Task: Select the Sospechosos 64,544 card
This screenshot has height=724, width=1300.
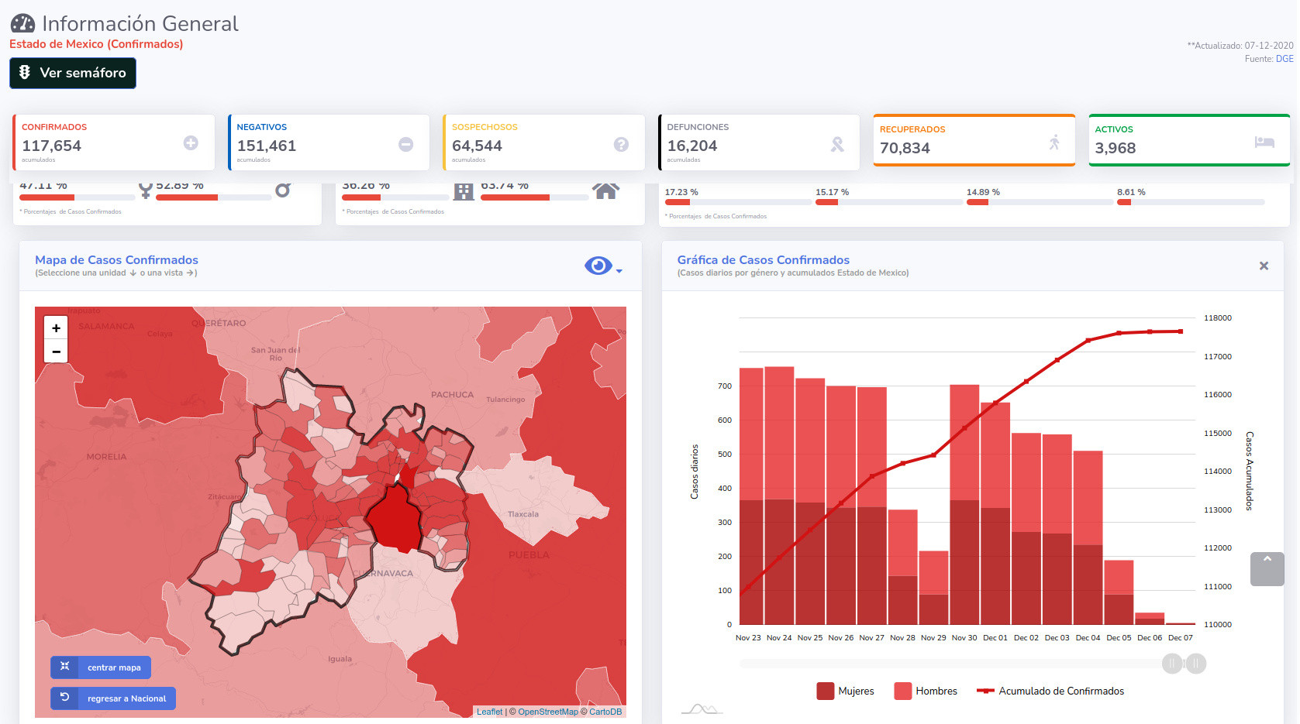Action: click(544, 142)
